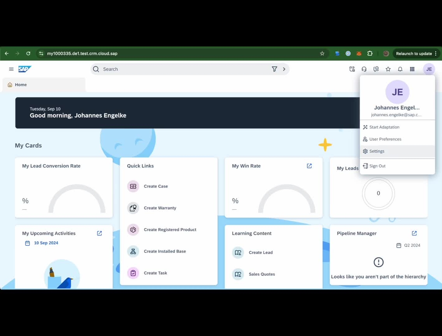
Task: Open Create Warranty from Quick Links
Action: pyautogui.click(x=133, y=208)
